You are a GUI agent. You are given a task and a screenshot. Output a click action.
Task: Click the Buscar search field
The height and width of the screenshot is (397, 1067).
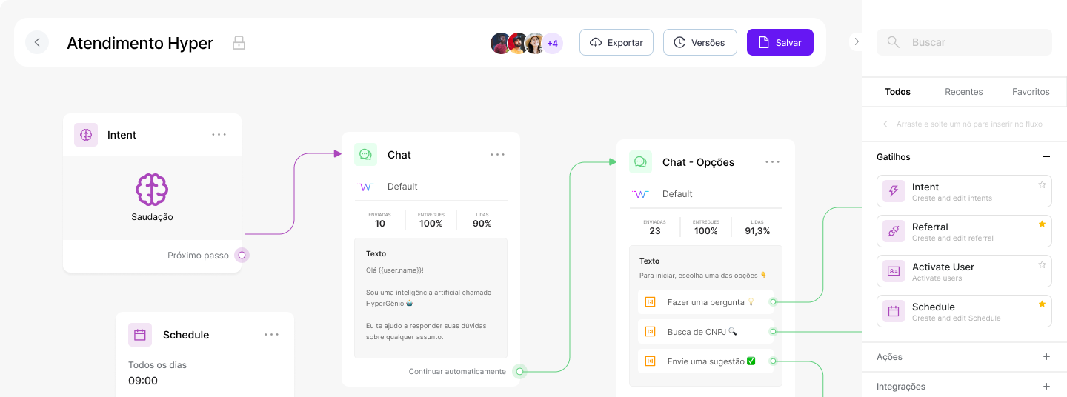click(964, 42)
